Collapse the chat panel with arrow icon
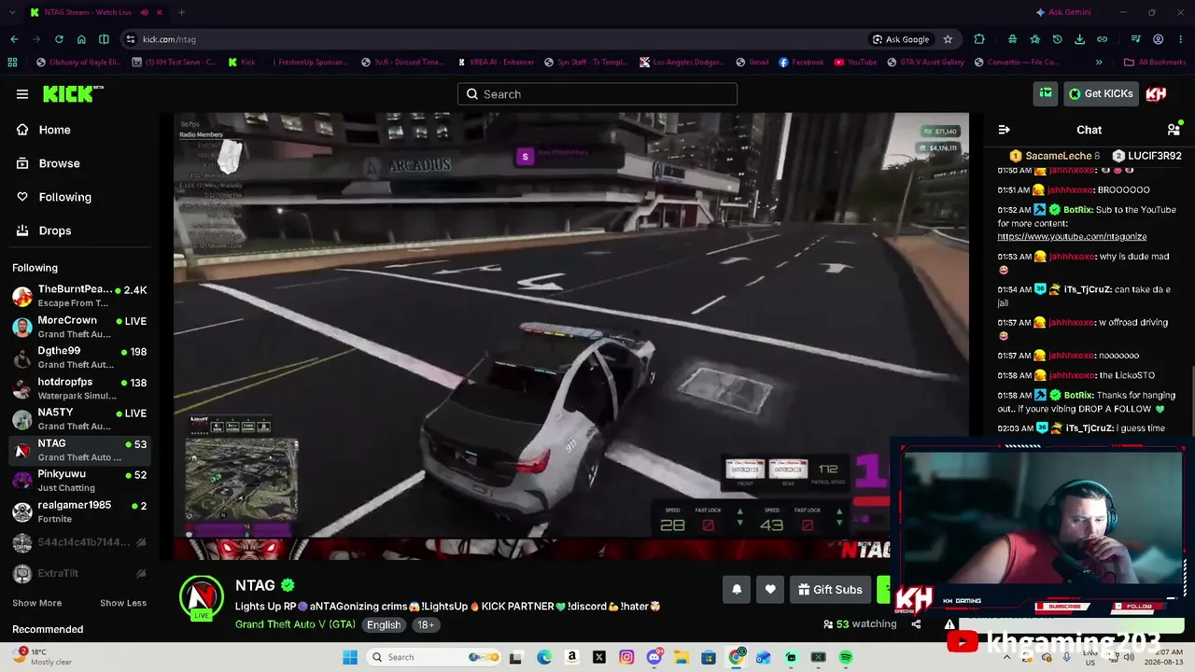This screenshot has height=672, width=1195. pyautogui.click(x=1004, y=130)
